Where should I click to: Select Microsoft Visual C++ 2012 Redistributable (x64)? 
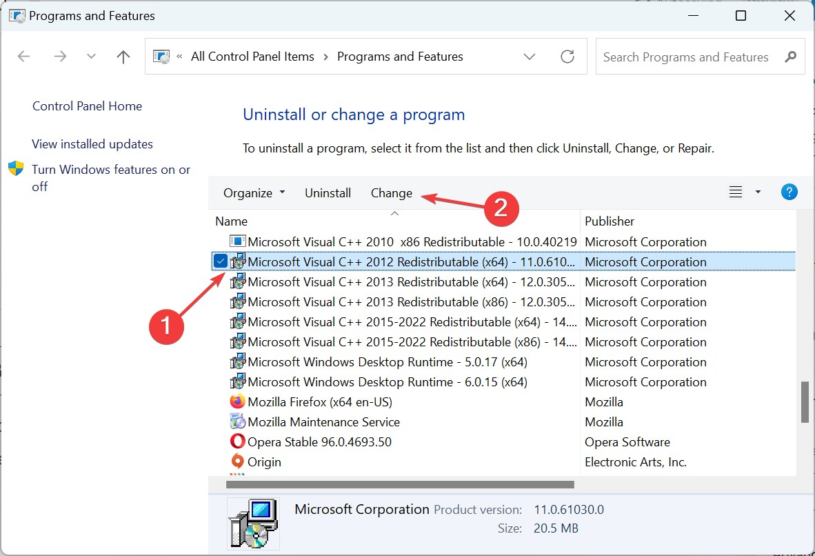pyautogui.click(x=411, y=261)
